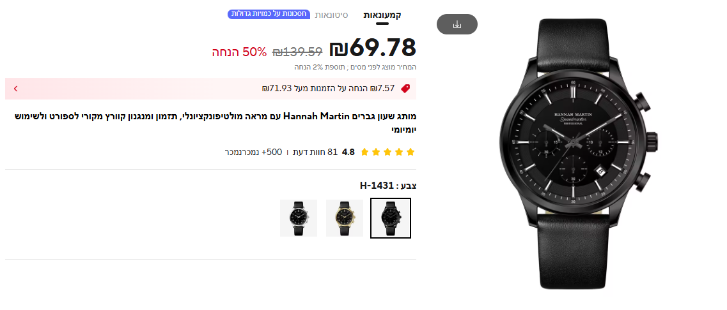
Task: Select the gold-case watch color thumbnail
Action: coord(345,218)
